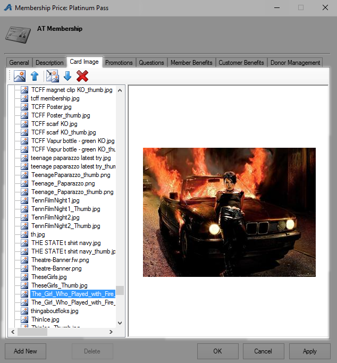The image size is (337, 363).
Task: Click the blue up arrow icon
Action: [35, 76]
